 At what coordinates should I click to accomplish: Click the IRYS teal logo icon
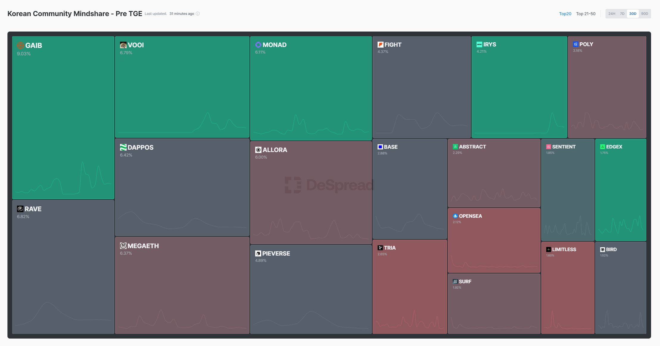479,44
